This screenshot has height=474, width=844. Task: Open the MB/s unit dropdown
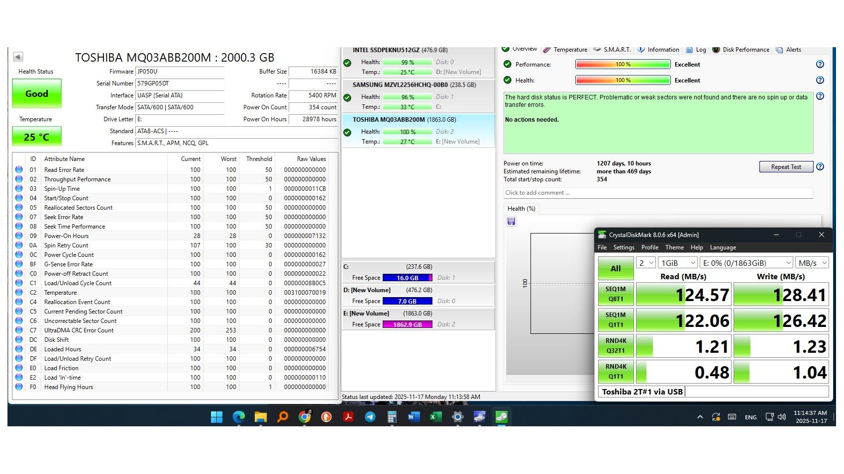(812, 263)
